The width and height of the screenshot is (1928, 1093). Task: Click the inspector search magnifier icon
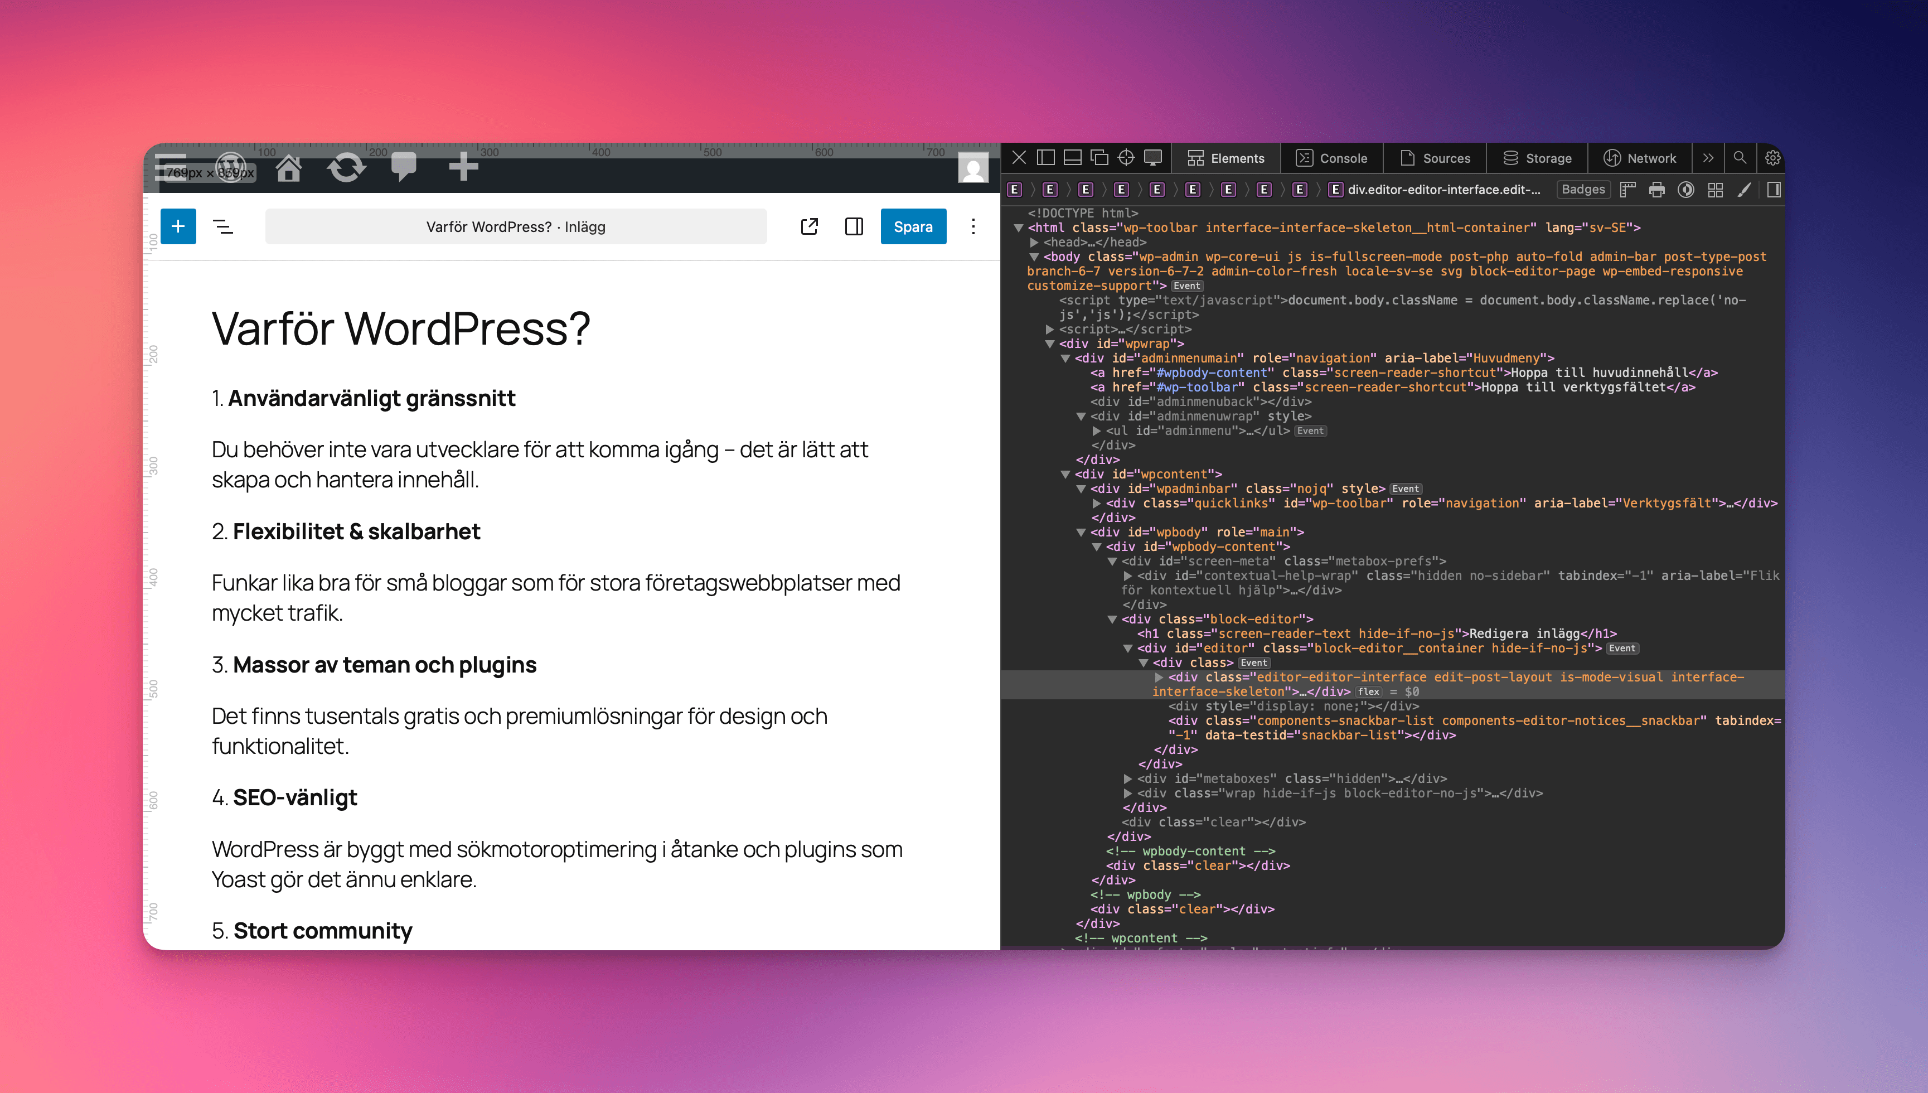1740,158
